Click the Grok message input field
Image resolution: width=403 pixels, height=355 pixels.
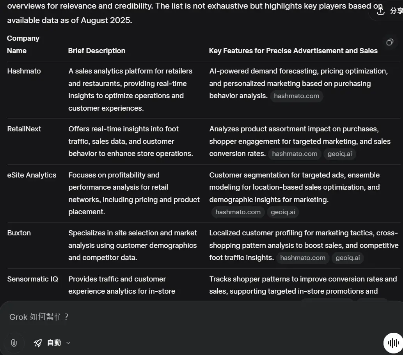[195, 317]
